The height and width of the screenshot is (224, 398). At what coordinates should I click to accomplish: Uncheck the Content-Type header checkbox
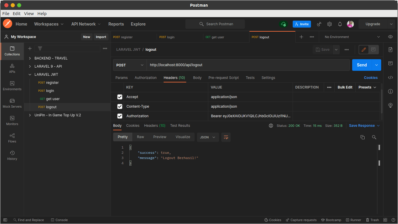point(120,106)
